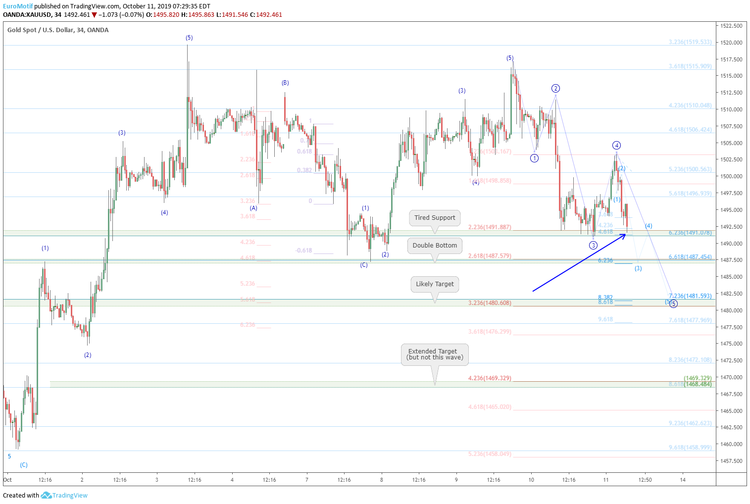Viewport: 750px width, 504px height.
Task: Click the TradingView cloud logo icon
Action: click(x=46, y=495)
